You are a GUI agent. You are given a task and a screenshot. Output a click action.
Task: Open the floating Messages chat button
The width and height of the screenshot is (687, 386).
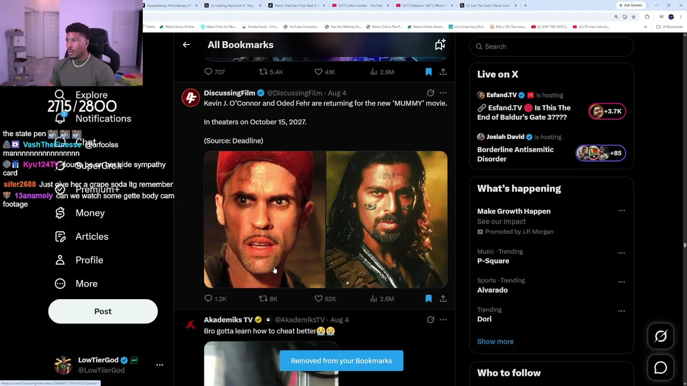point(661,368)
